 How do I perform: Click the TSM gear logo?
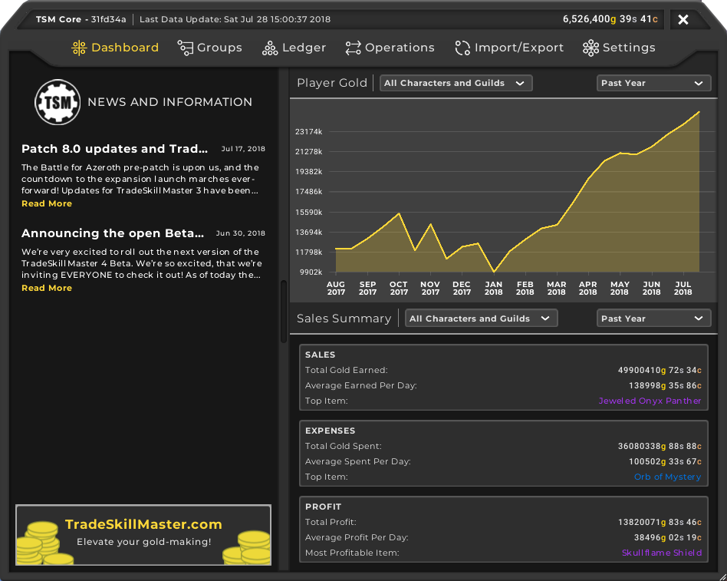click(58, 102)
